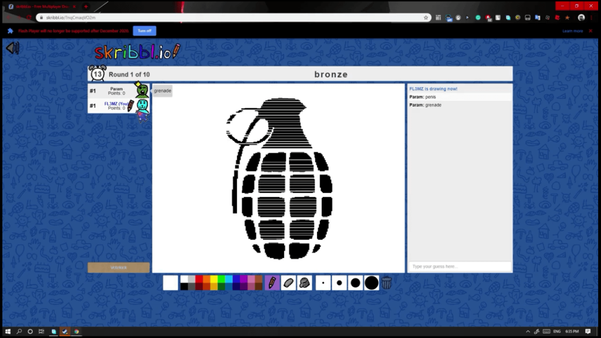The image size is (601, 338).
Task: Pick the Fill bucket tool
Action: [x=305, y=283]
